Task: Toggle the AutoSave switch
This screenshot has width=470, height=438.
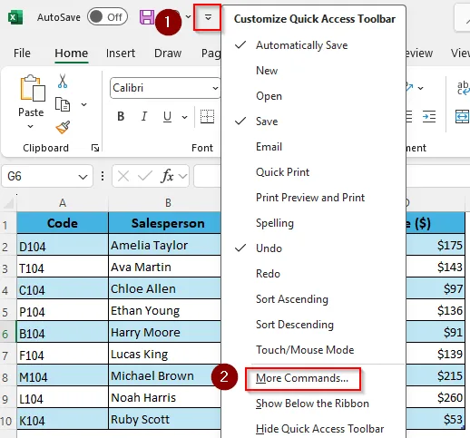Action: coord(107,17)
